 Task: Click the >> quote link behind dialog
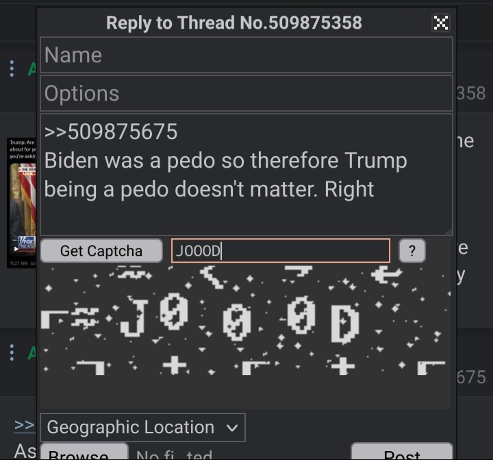[x=24, y=425]
